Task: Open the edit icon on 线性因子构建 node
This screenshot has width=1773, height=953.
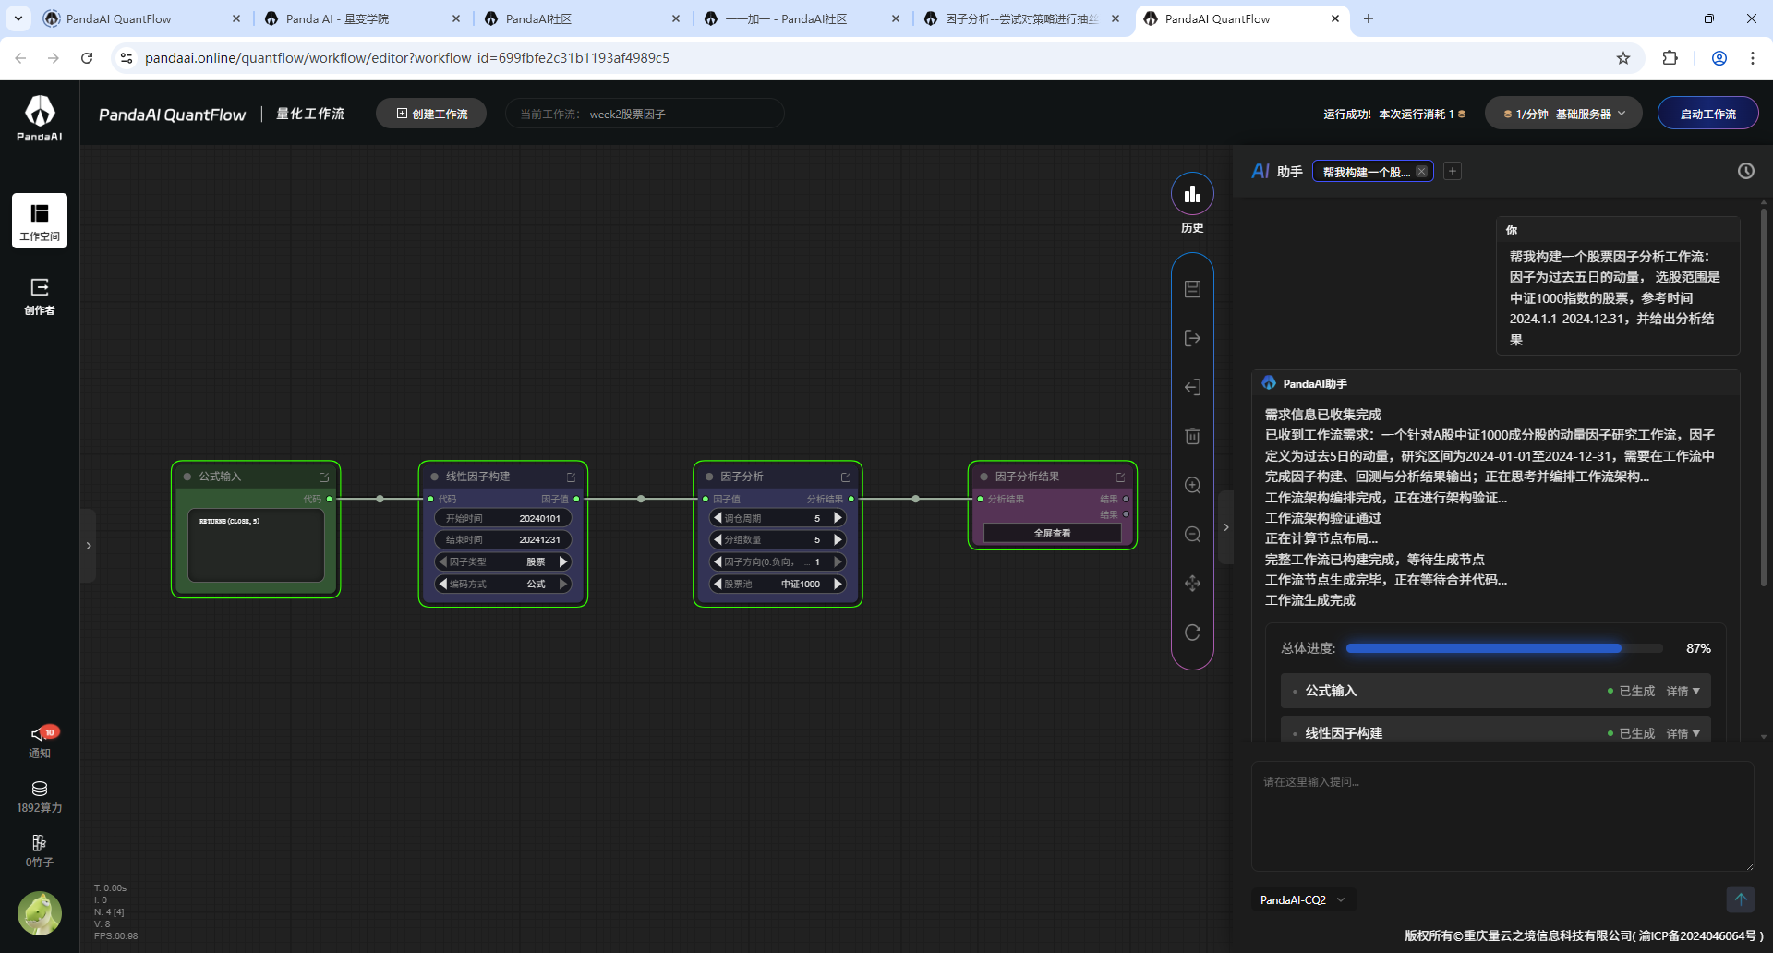Action: pos(571,477)
